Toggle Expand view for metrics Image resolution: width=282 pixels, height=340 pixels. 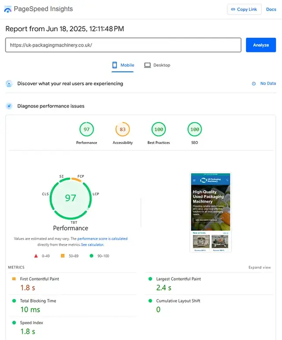[260, 267]
